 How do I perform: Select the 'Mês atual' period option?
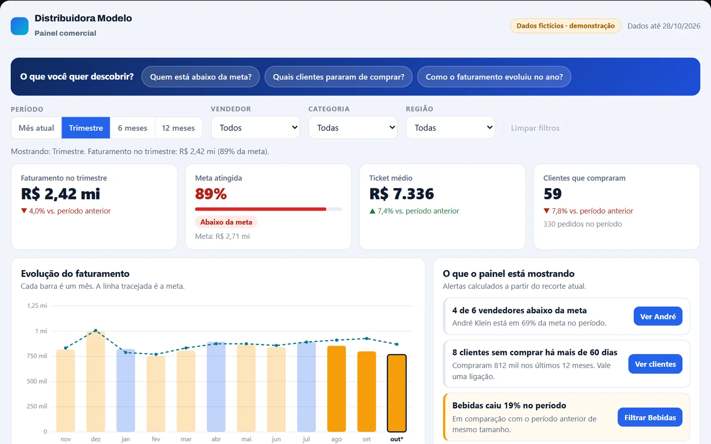36,128
